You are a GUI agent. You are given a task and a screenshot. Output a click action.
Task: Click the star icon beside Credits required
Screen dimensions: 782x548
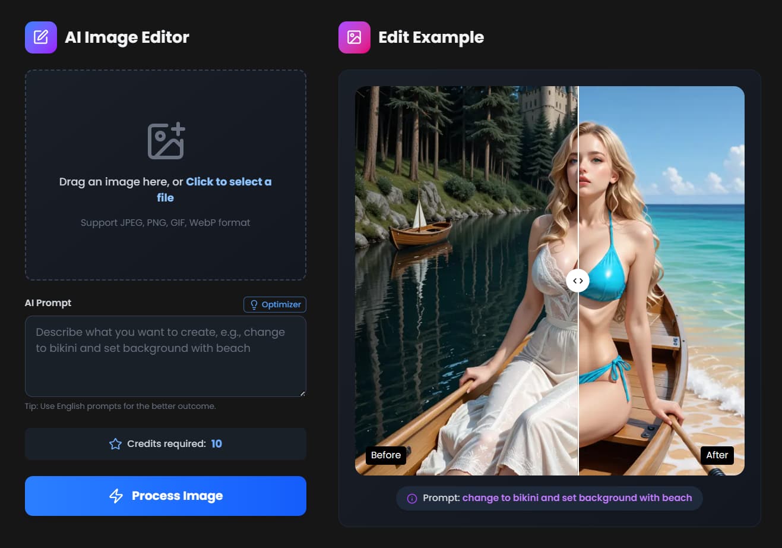click(x=115, y=444)
